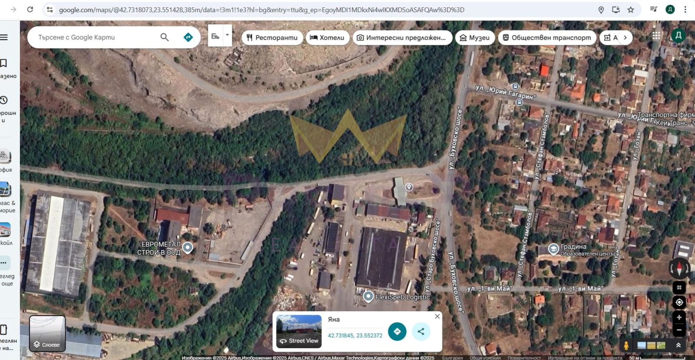Zoom in with the plus button

pos(679,318)
